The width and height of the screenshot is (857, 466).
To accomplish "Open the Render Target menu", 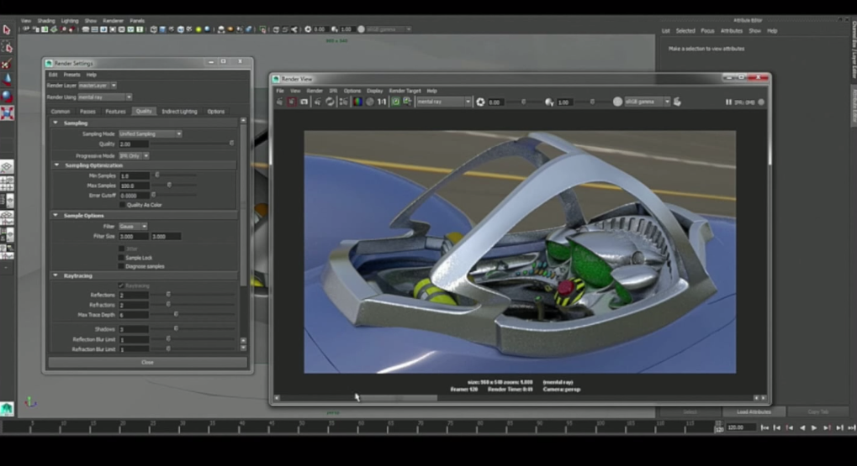I will click(404, 91).
